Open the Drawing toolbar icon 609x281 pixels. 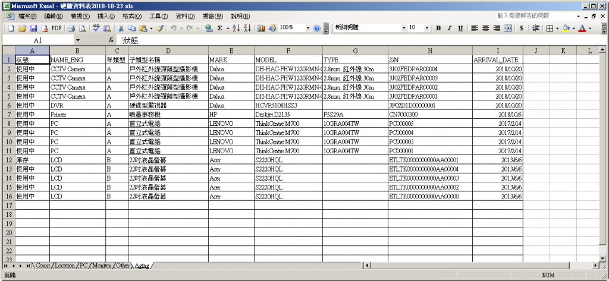coord(272,29)
